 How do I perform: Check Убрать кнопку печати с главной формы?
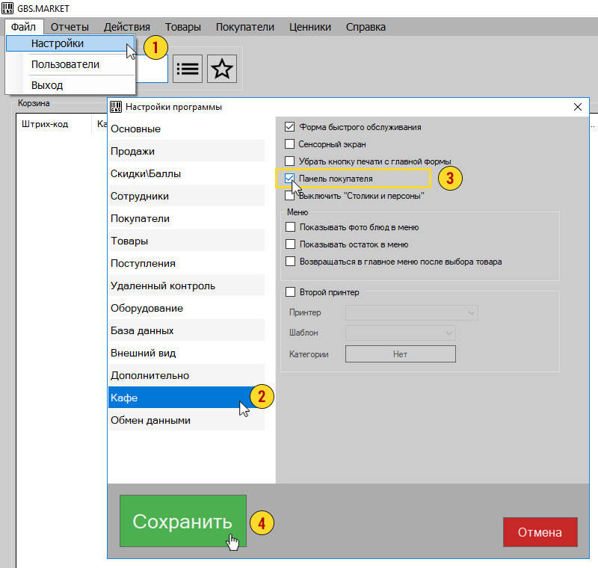pos(289,161)
